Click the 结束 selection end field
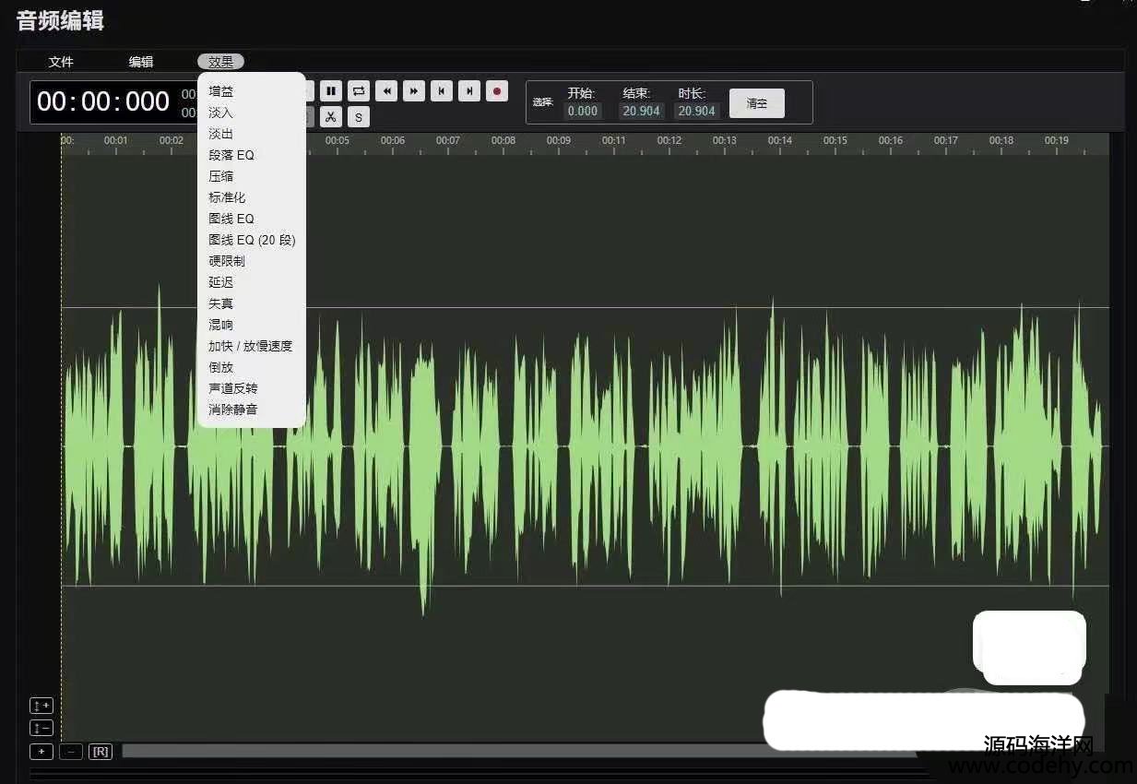1137x784 pixels. click(641, 111)
